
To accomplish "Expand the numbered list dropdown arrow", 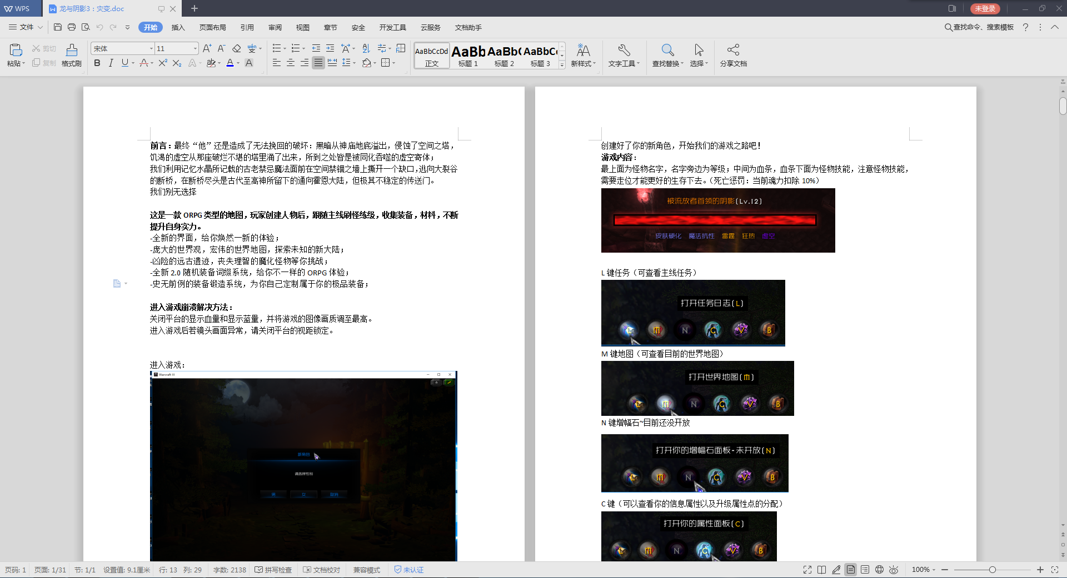I will [303, 49].
